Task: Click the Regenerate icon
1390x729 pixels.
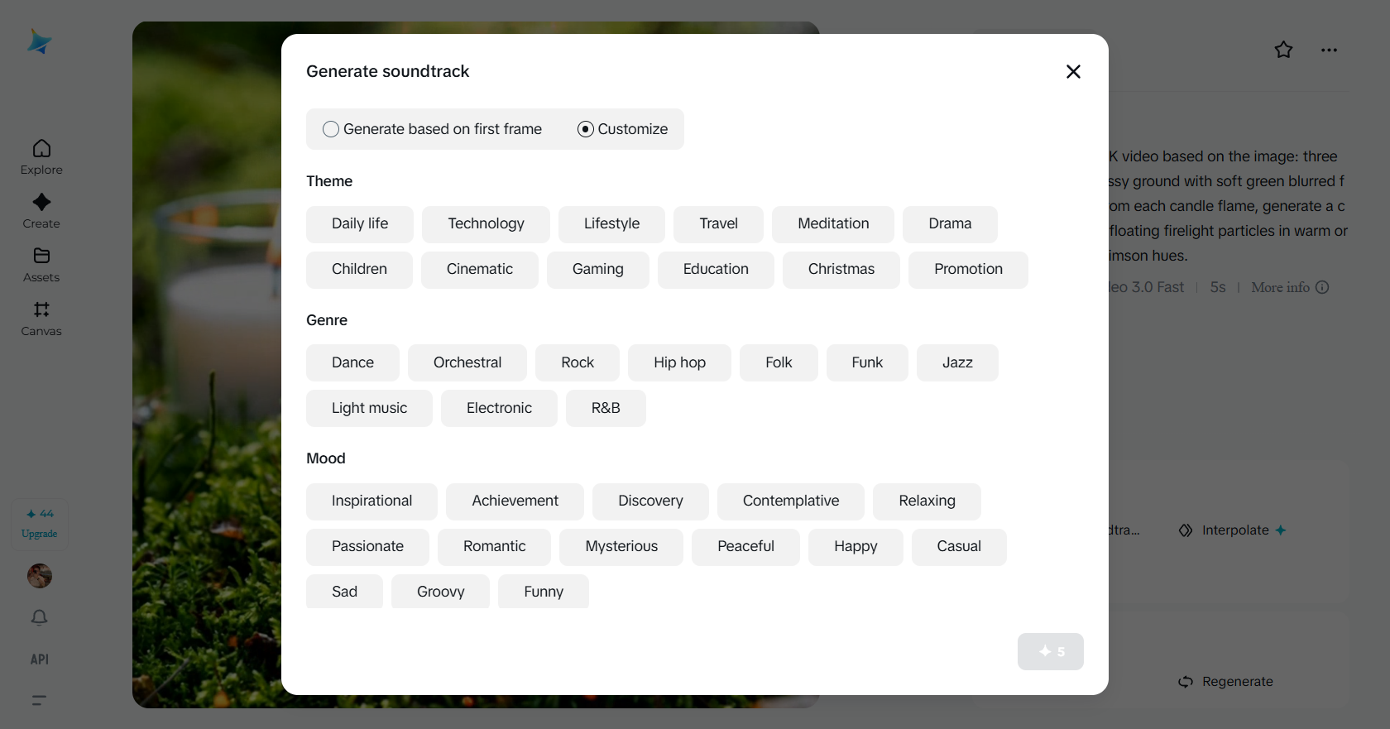Action: 1186,682
